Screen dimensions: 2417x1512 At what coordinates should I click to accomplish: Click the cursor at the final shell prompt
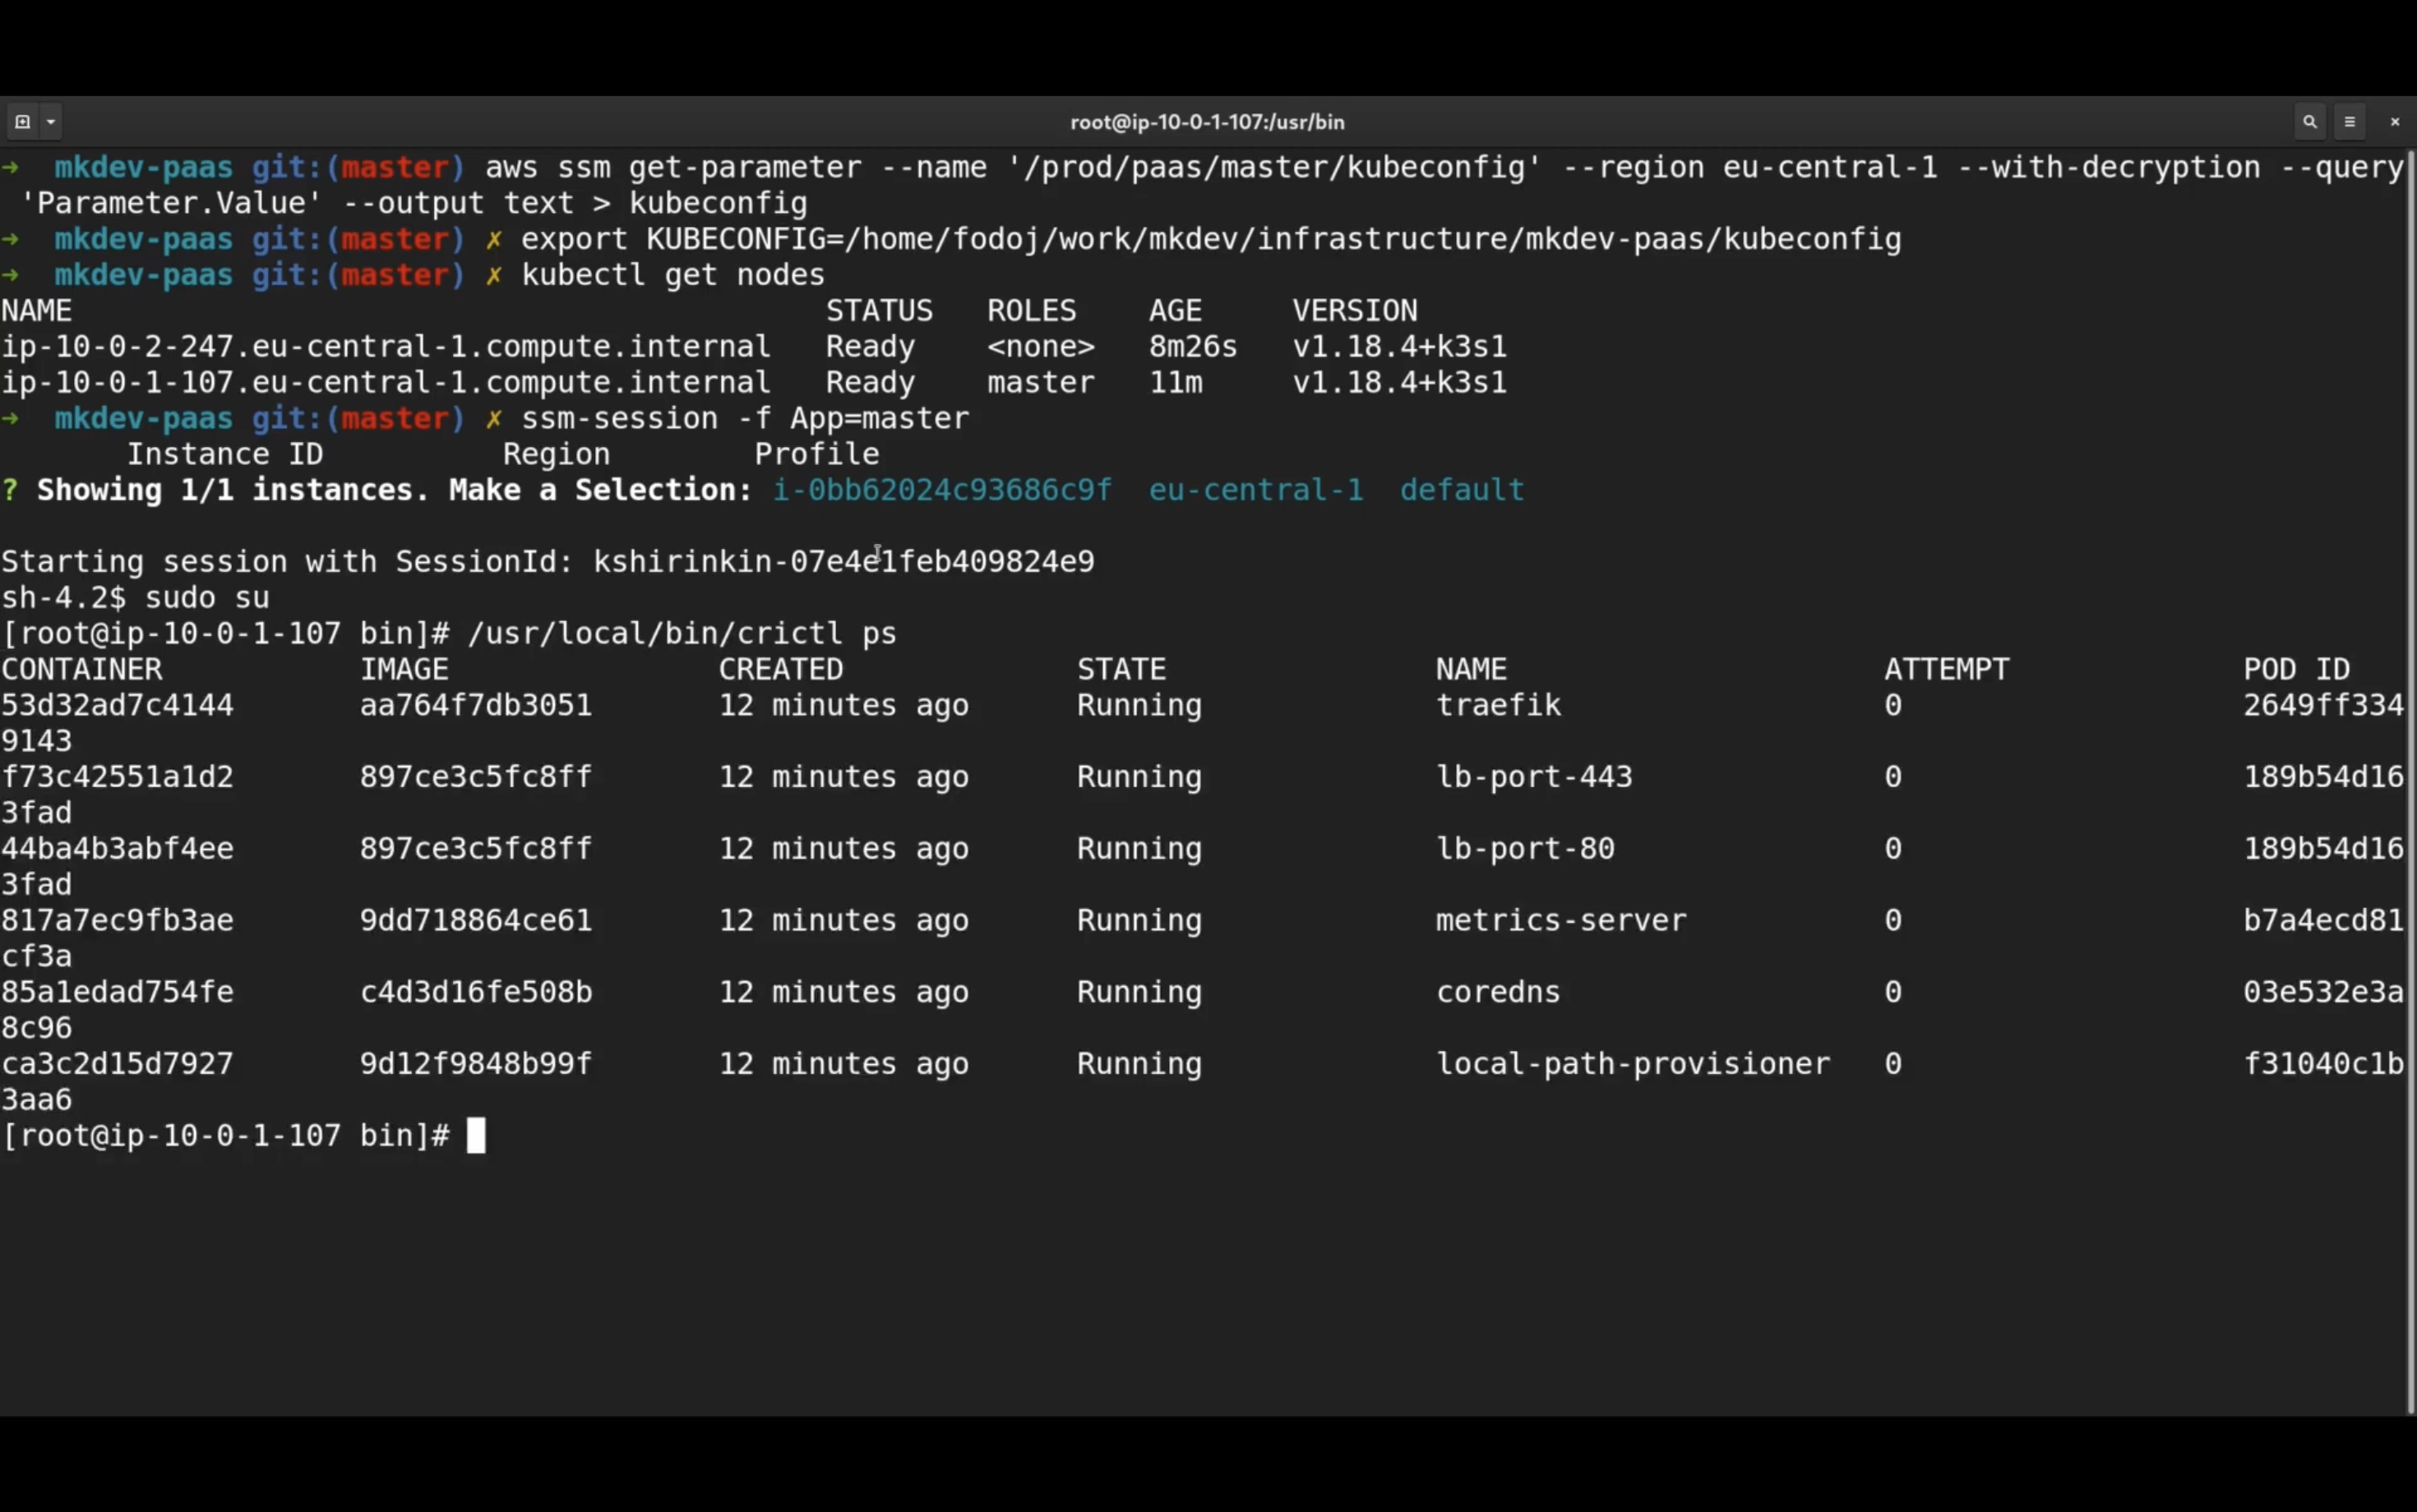(x=476, y=1136)
